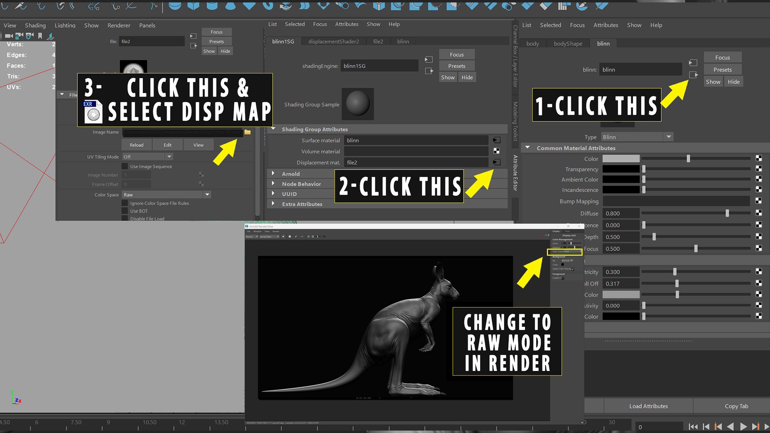
Task: Toggle the Use BOT checkbox
Action: coord(125,211)
